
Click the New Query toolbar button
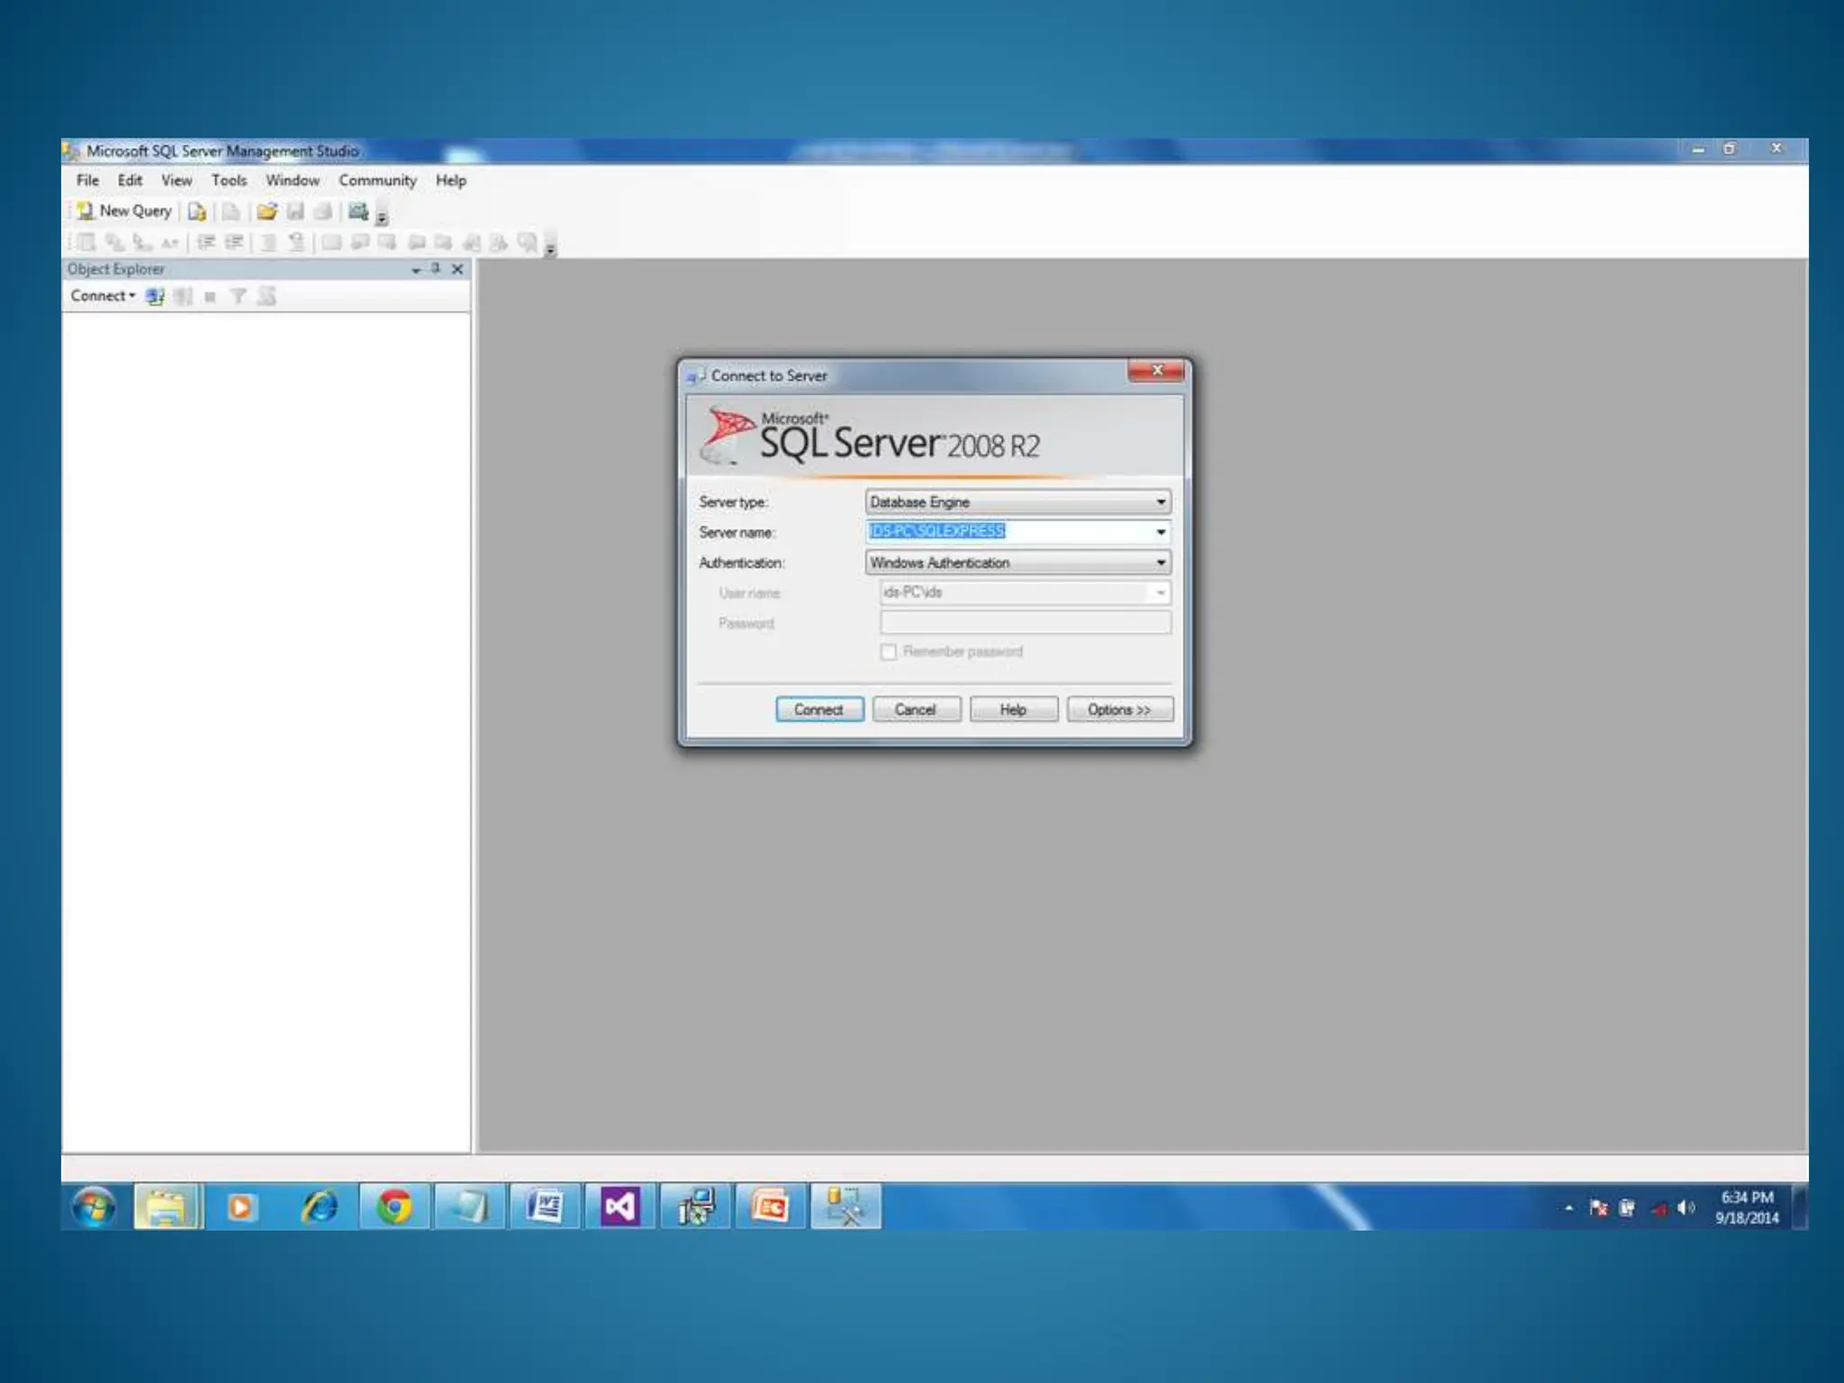[x=125, y=211]
